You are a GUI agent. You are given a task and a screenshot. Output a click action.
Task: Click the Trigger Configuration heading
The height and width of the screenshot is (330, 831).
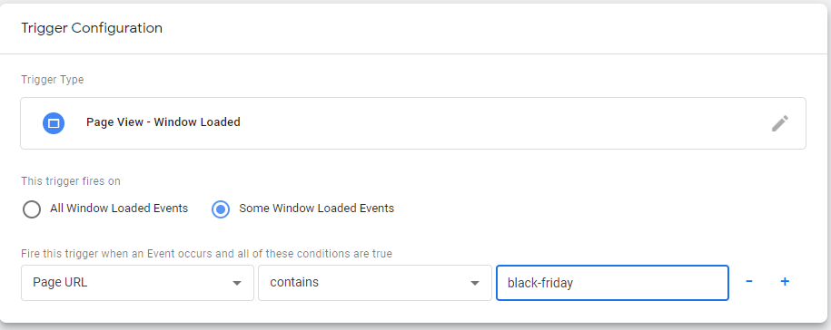point(92,28)
